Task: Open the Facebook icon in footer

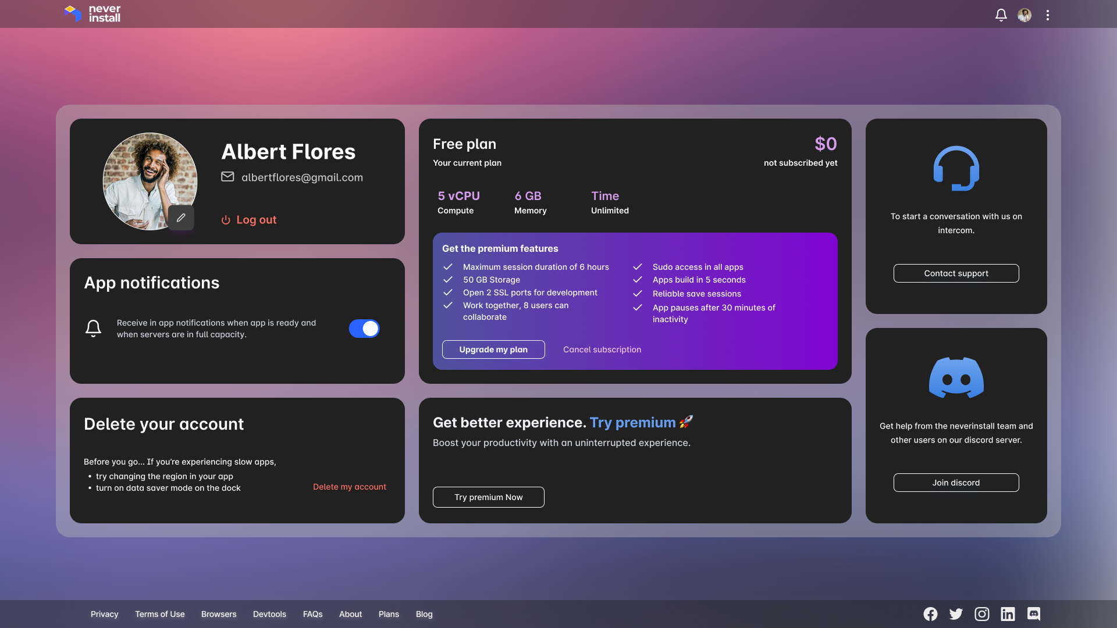Action: [x=930, y=614]
